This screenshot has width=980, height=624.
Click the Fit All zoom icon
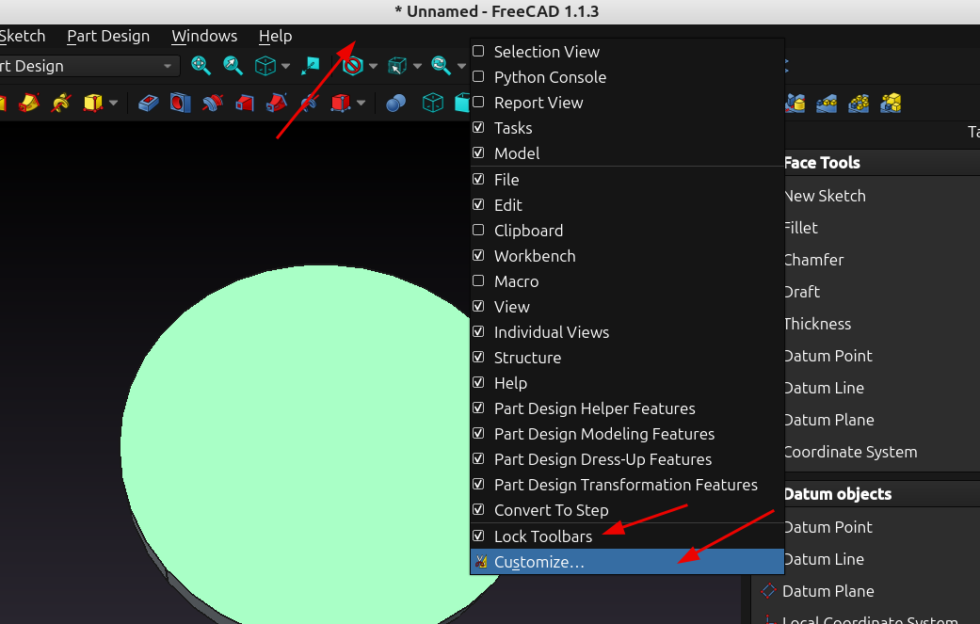tap(201, 65)
